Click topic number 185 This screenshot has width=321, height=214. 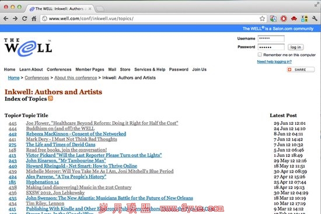click(12, 183)
